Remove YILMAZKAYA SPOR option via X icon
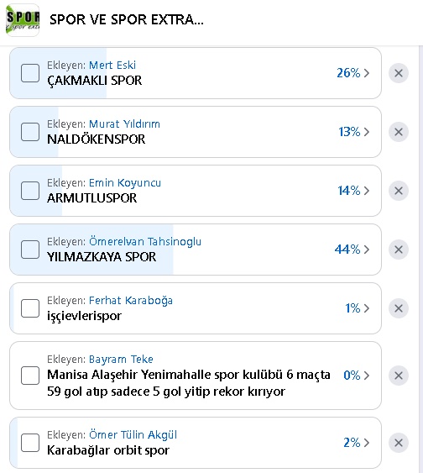The image size is (423, 473). (x=399, y=250)
